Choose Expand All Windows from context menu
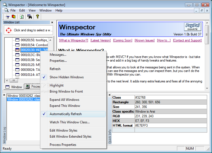Screen dimensions: 212x153 click(64, 100)
